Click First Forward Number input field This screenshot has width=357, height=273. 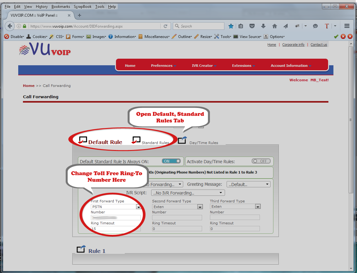[116, 217]
